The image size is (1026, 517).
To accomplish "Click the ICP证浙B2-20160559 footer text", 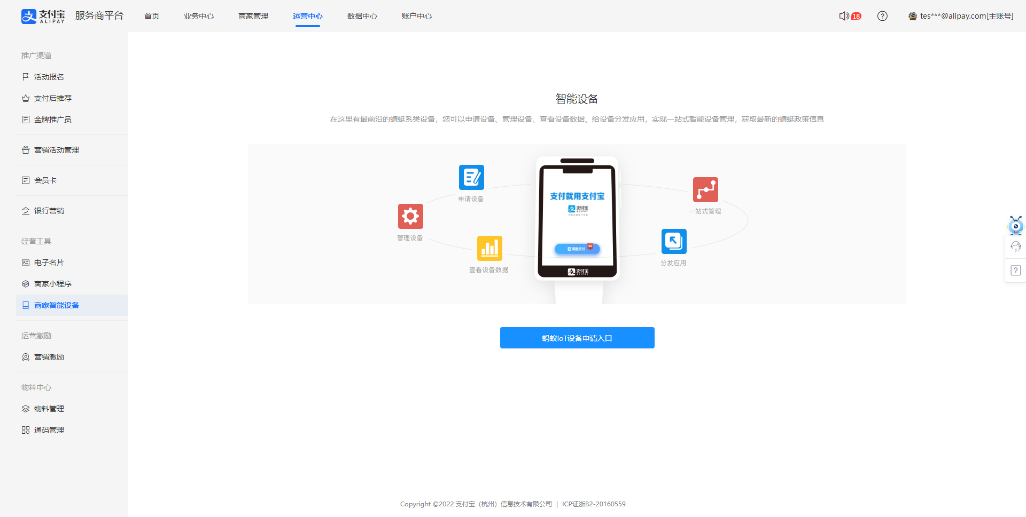I will pyautogui.click(x=594, y=504).
